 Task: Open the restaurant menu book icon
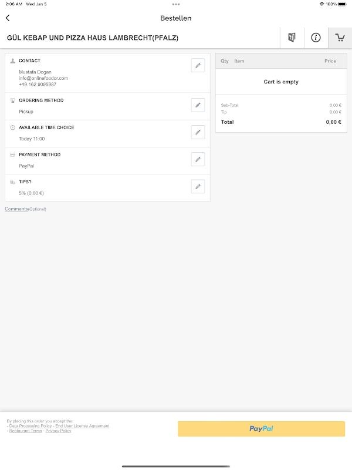pyautogui.click(x=292, y=38)
